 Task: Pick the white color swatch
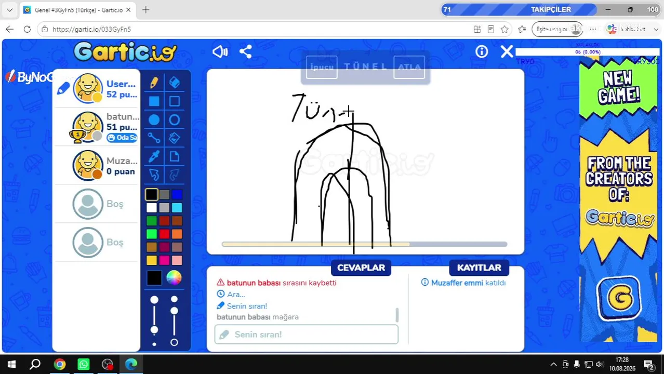[x=151, y=208]
